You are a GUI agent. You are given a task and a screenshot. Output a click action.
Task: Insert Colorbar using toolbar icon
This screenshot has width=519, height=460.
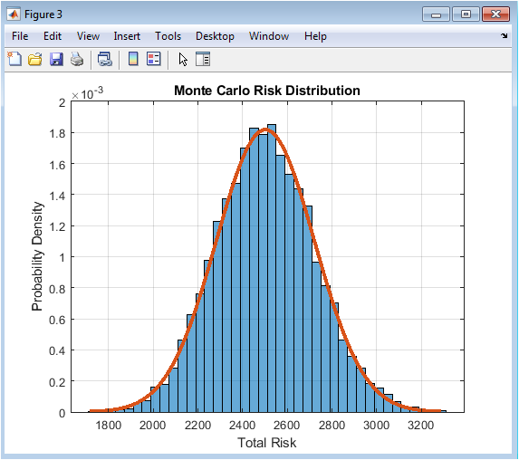(133, 59)
